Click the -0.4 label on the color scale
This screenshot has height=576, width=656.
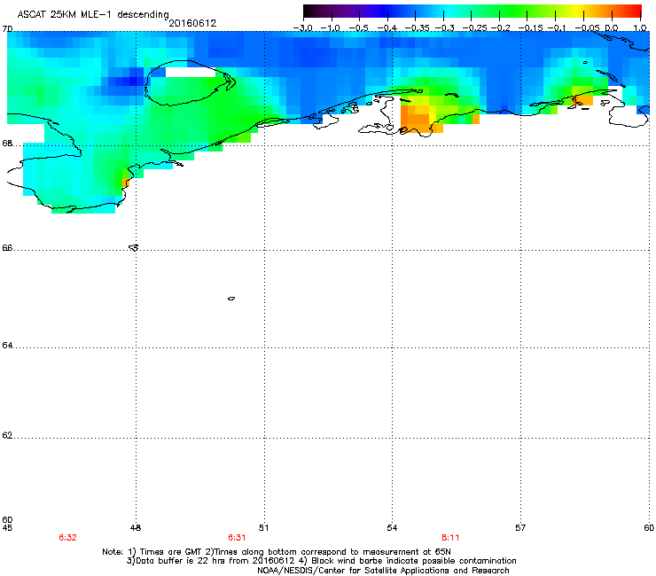coord(387,28)
